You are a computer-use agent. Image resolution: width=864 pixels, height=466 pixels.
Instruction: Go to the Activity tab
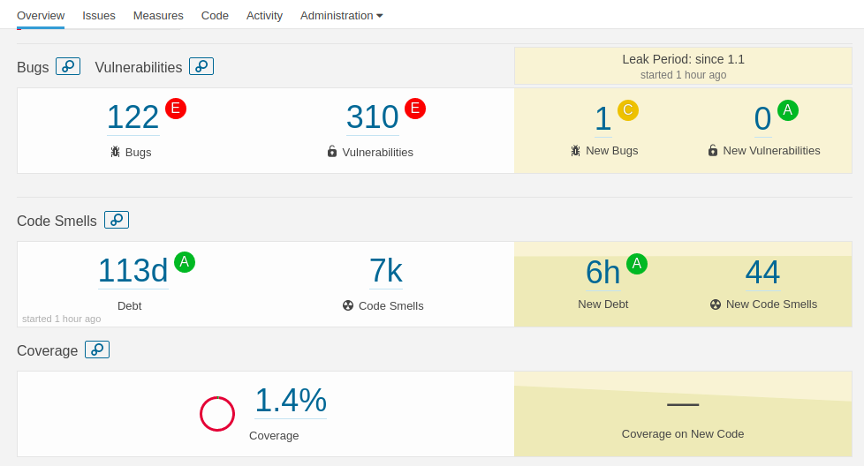pyautogui.click(x=264, y=15)
